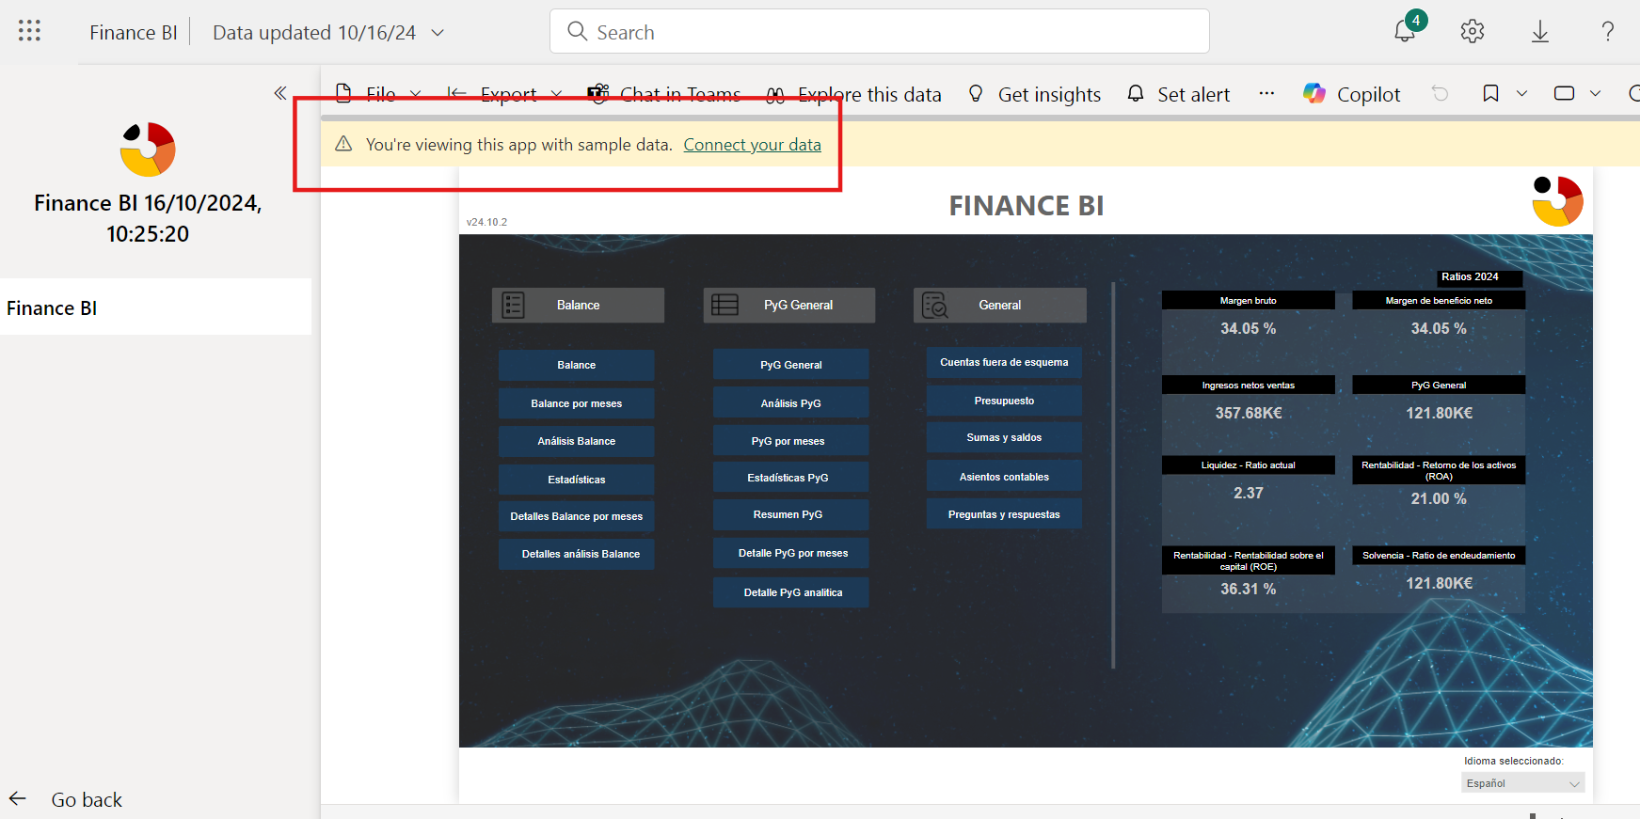The height and width of the screenshot is (819, 1640).
Task: Click Chat in Teams
Action: click(664, 94)
